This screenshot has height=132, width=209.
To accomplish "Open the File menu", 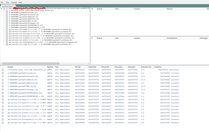I will tap(2, 2).
